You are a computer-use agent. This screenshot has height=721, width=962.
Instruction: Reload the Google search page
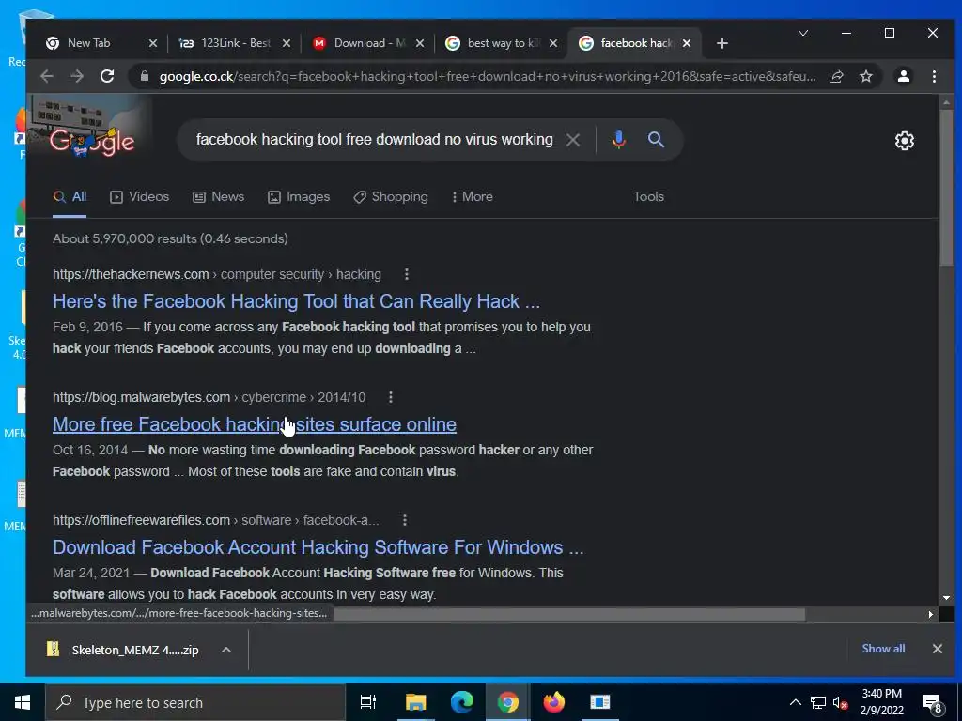107,76
